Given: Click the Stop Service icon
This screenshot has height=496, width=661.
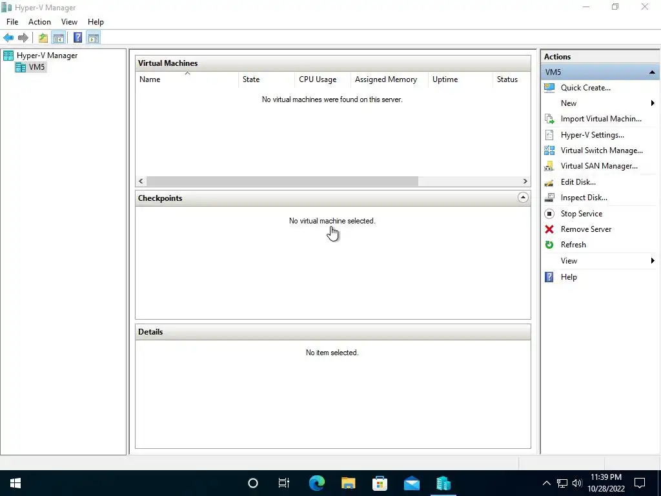Looking at the screenshot, I should (x=549, y=214).
